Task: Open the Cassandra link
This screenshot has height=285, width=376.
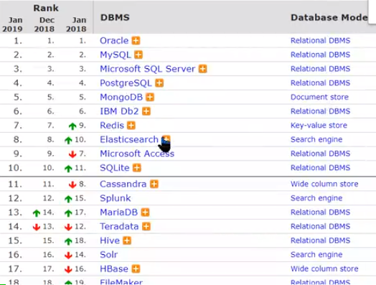Action: [123, 184]
